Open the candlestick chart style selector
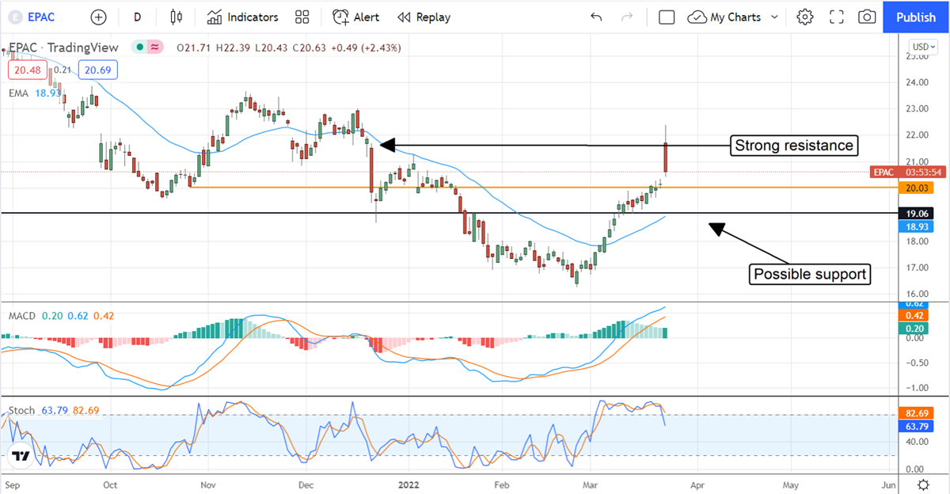This screenshot has width=950, height=494. [176, 17]
